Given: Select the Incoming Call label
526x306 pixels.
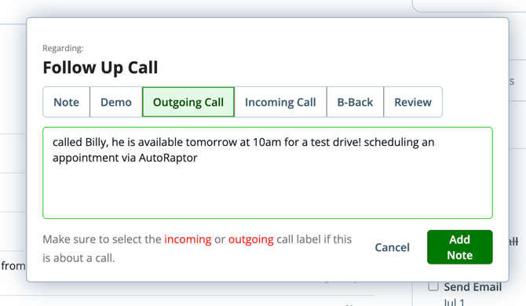Looking at the screenshot, I should 280,102.
